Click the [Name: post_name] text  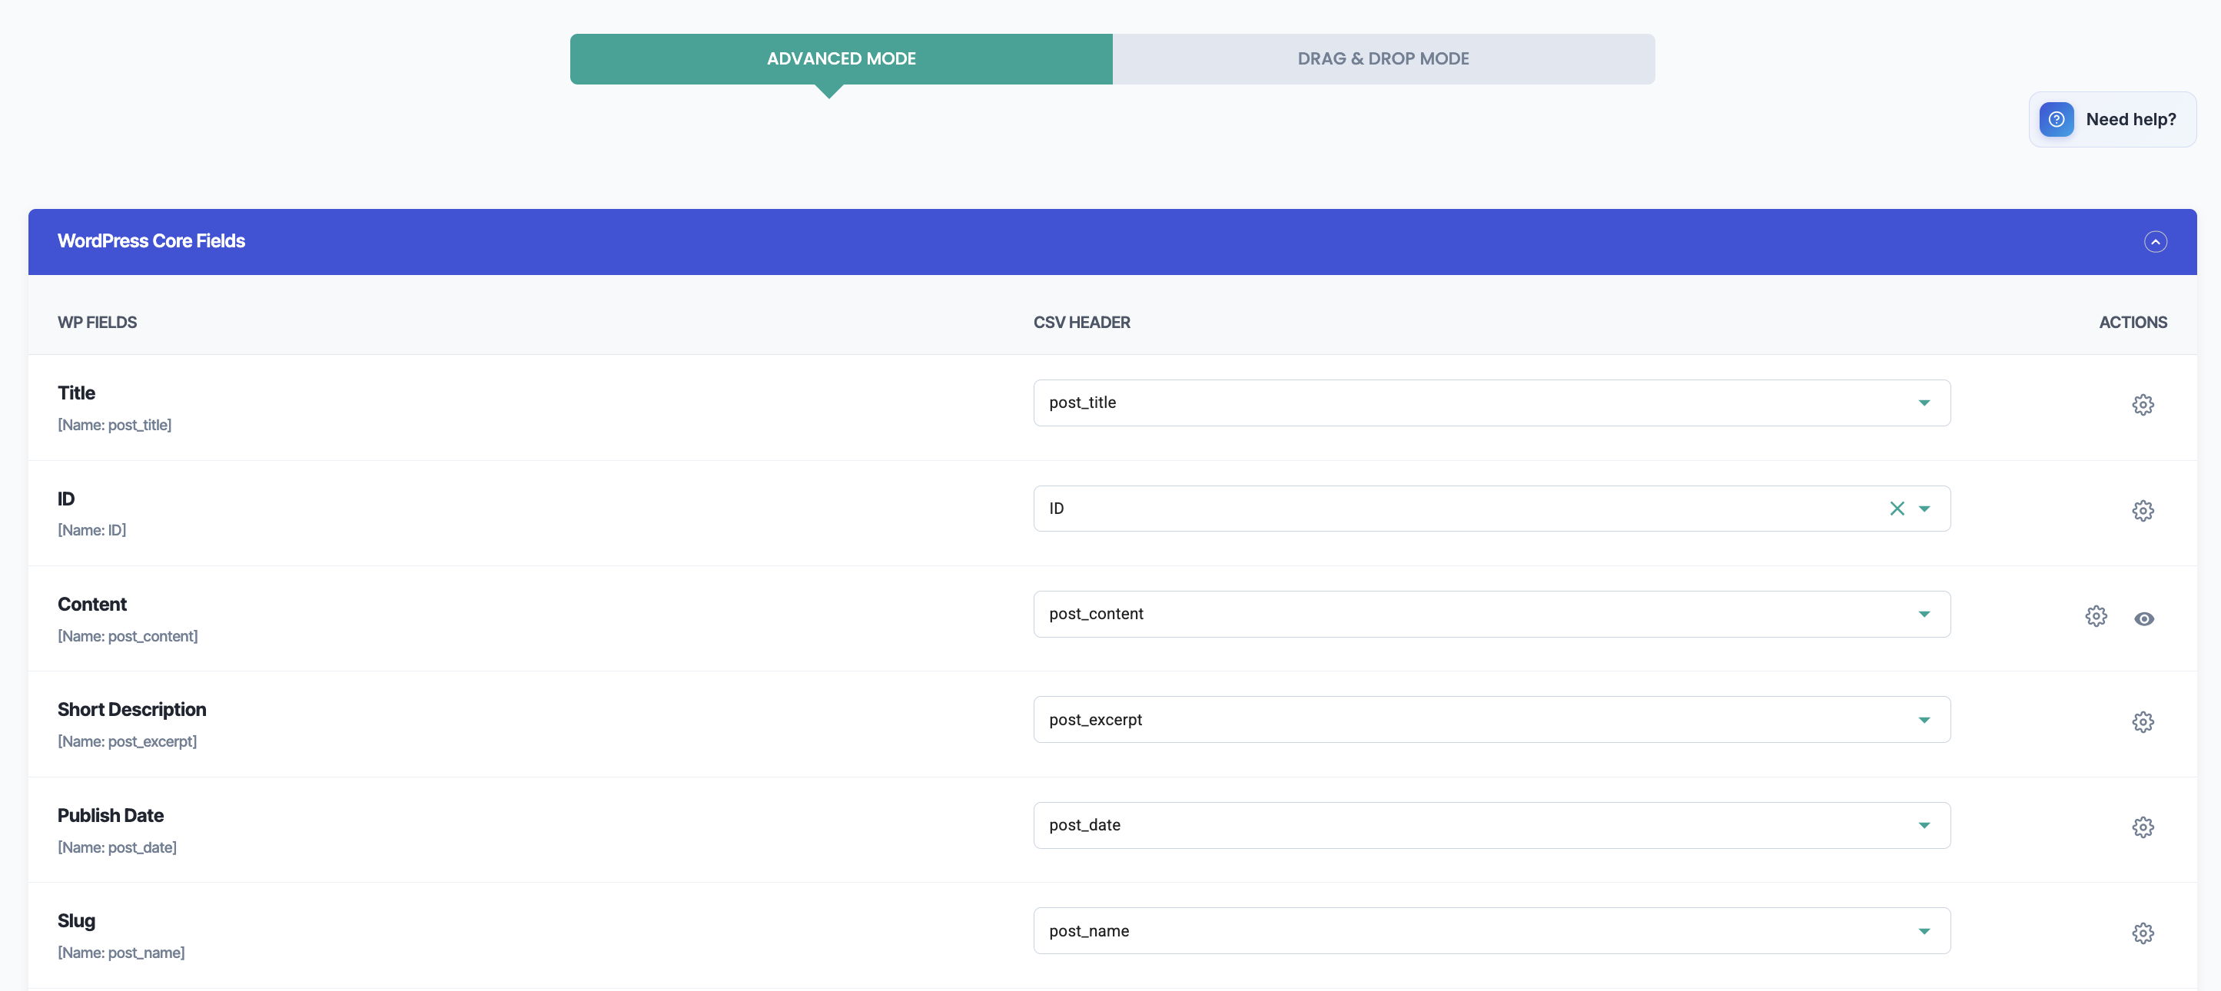[x=121, y=953]
